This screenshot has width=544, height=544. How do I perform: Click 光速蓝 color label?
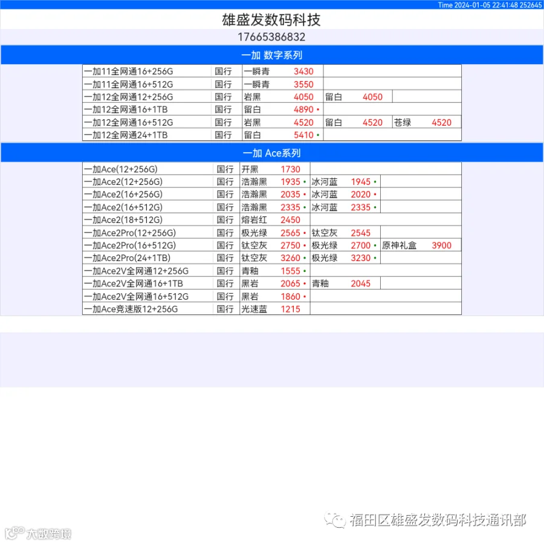pos(254,309)
